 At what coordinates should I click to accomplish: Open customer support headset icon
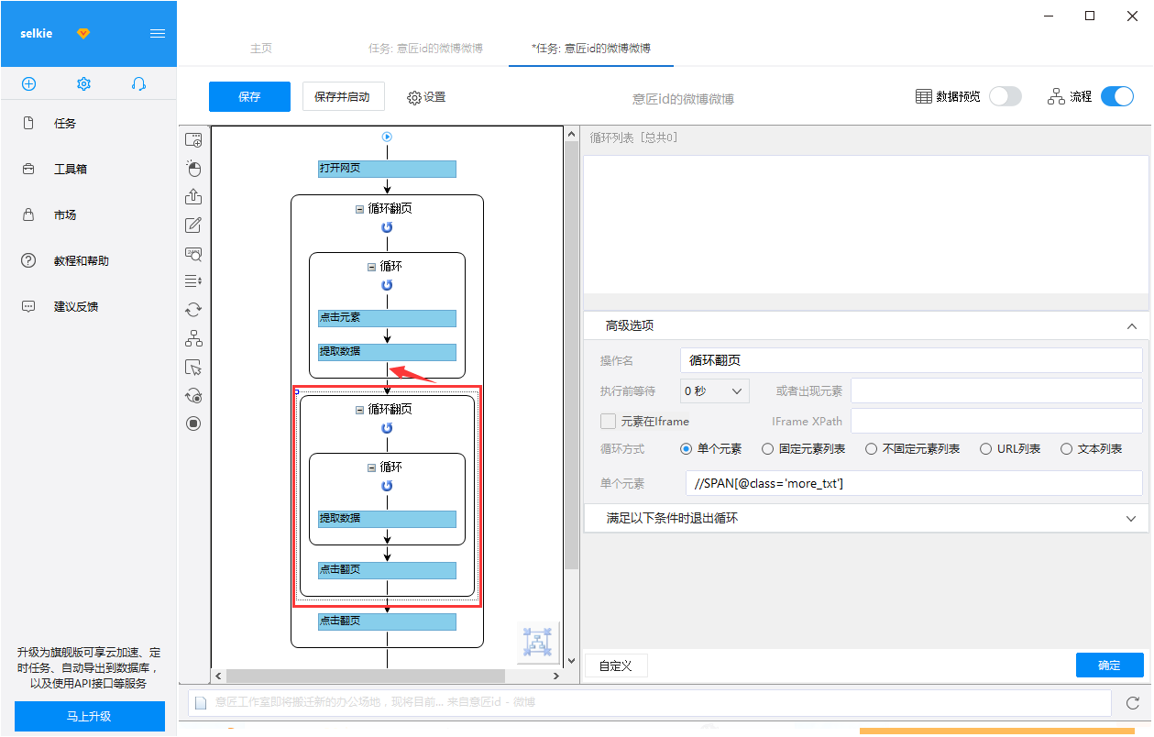(x=138, y=83)
